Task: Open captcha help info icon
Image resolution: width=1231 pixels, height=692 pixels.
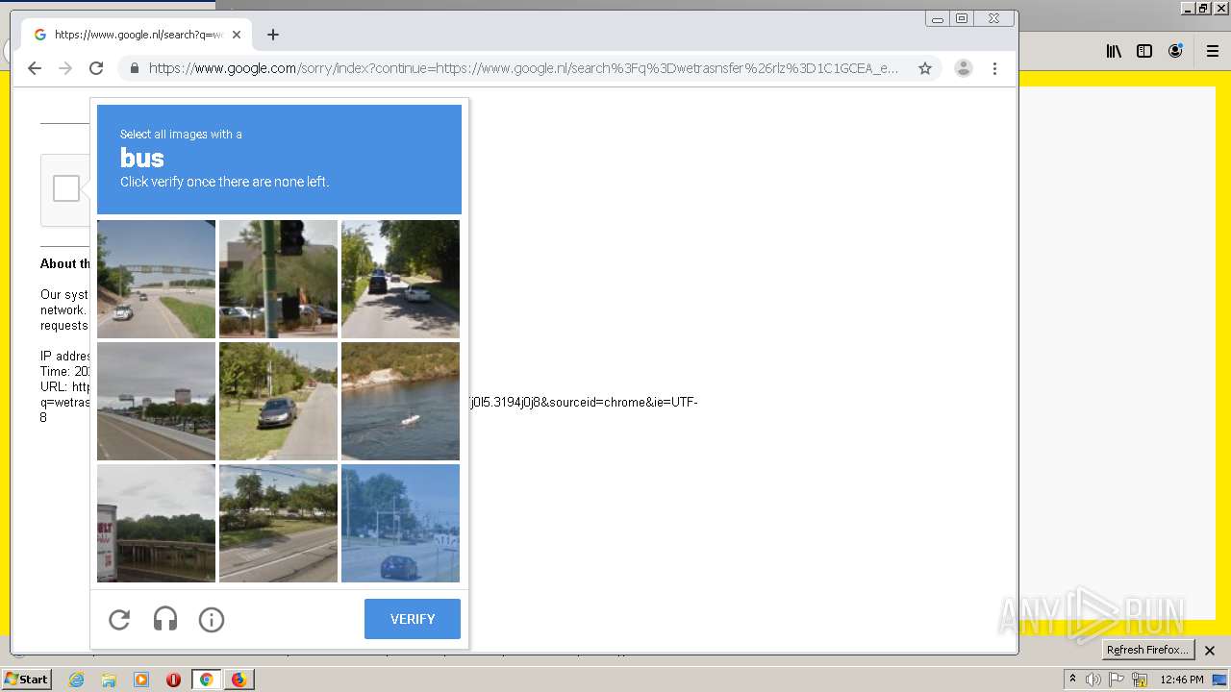Action: (x=212, y=620)
